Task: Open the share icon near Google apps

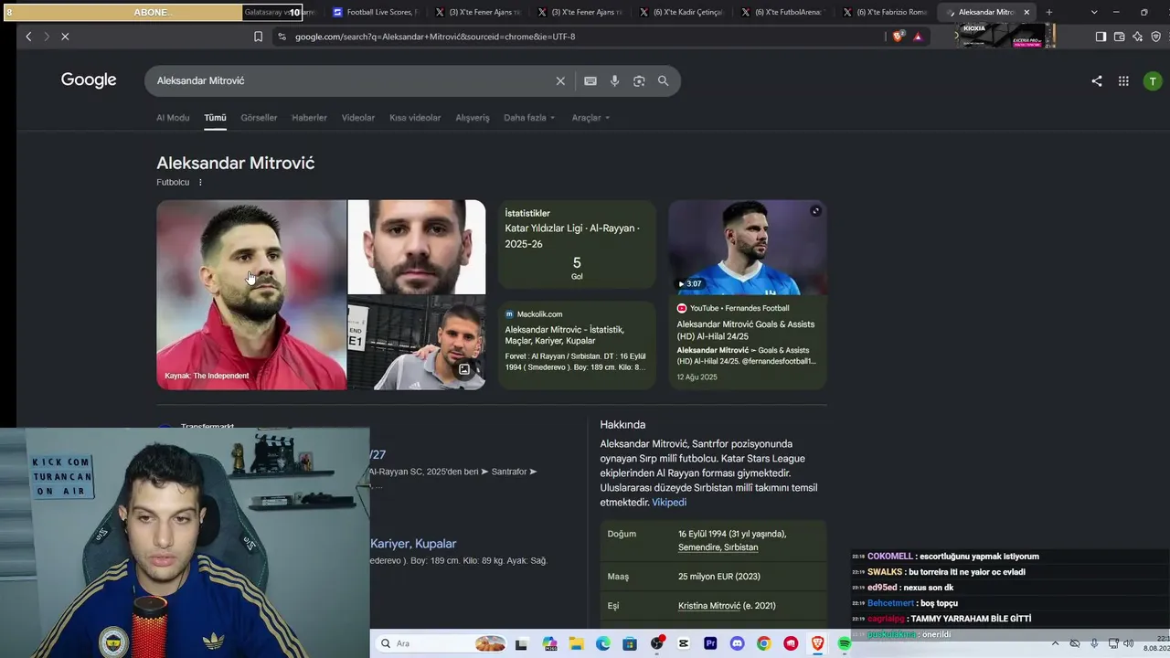Action: point(1097,80)
